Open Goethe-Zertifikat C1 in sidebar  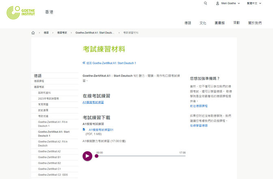(x=49, y=169)
